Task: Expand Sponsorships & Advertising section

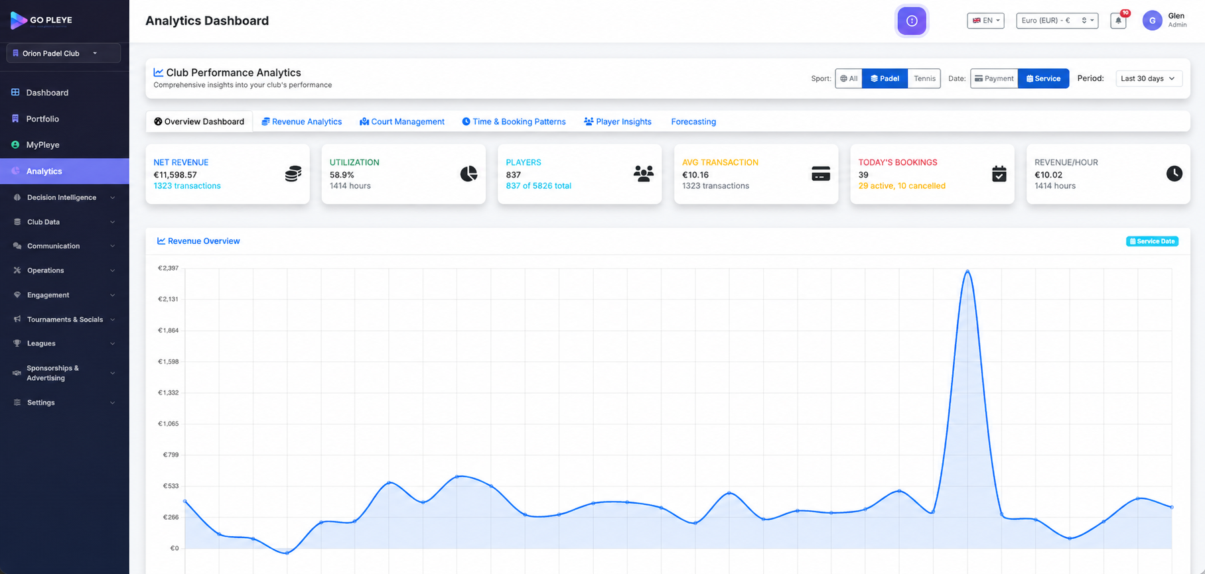Action: 64,373
